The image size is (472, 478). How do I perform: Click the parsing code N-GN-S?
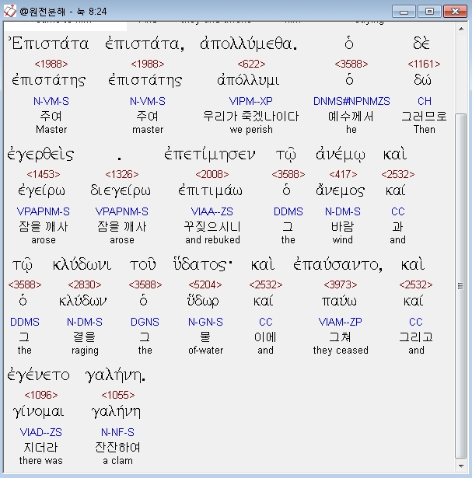205,322
